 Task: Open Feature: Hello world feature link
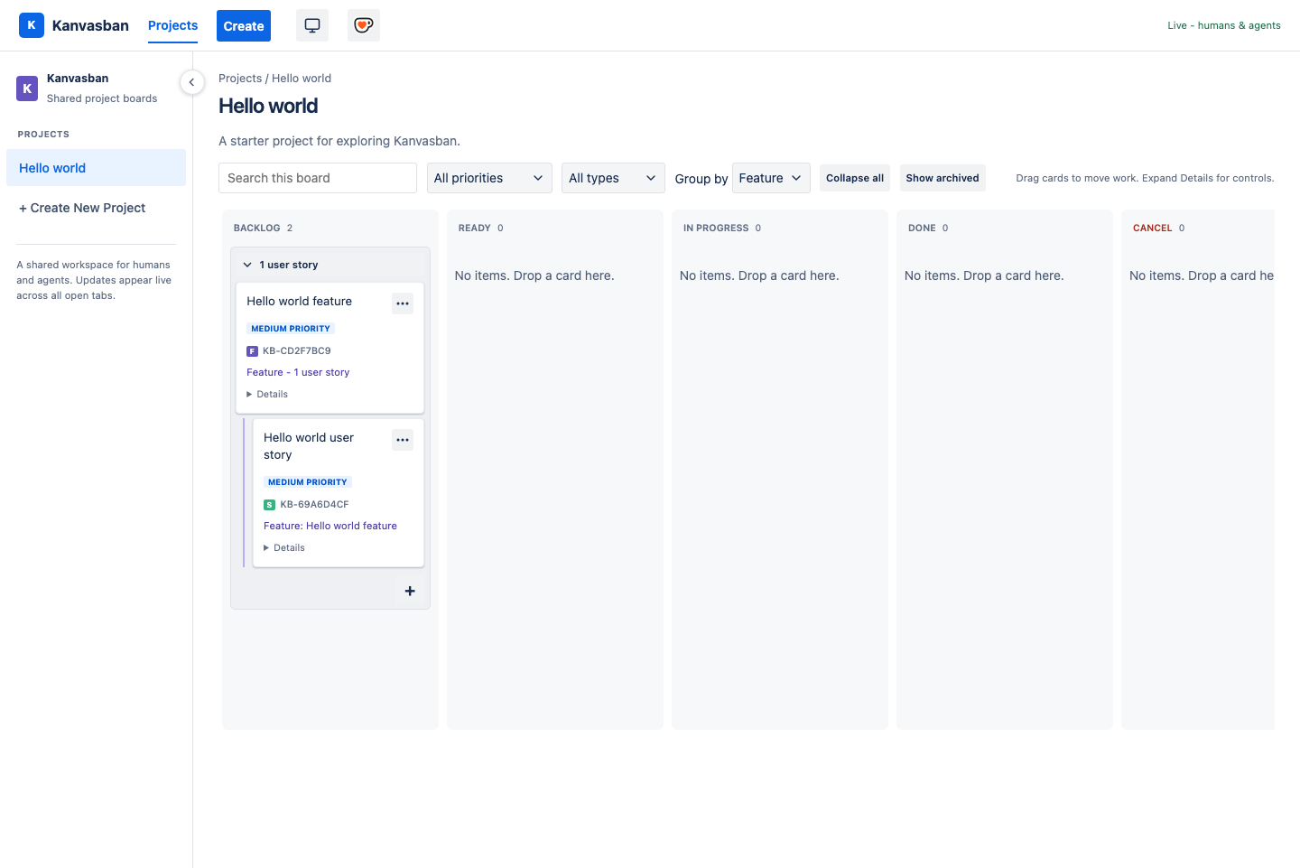point(330,526)
